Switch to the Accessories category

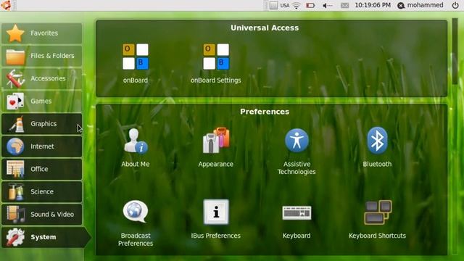click(x=42, y=78)
